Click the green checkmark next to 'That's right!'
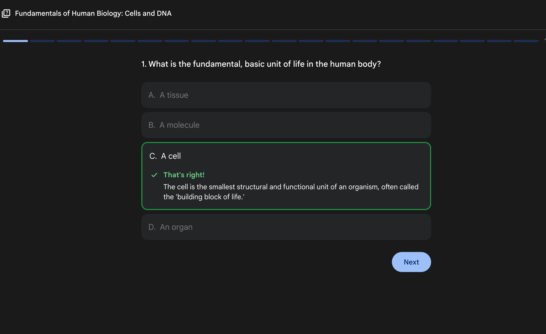Viewport: 546px width, 334px height. pos(154,175)
